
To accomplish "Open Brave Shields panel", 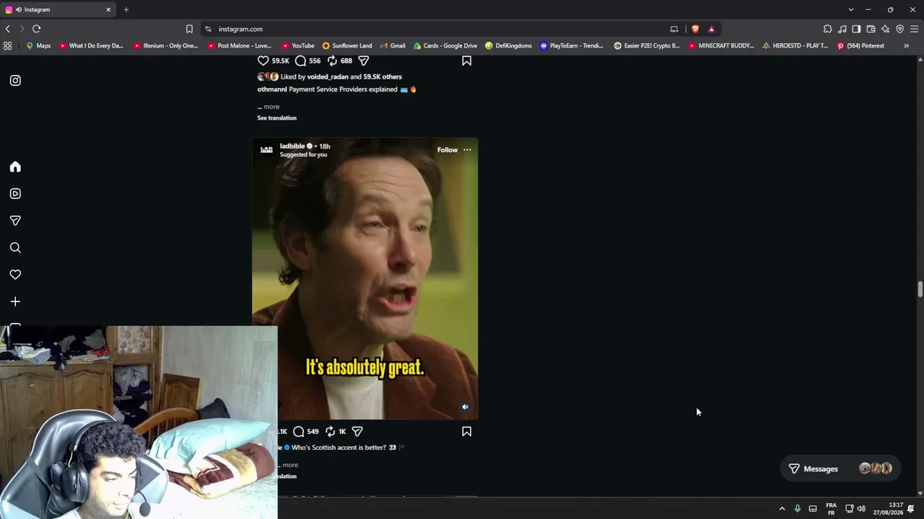I will click(695, 29).
